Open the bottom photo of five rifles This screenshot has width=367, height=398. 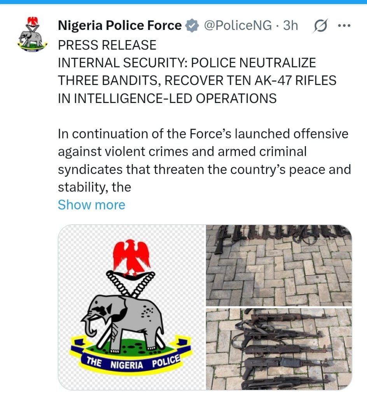(x=279, y=349)
